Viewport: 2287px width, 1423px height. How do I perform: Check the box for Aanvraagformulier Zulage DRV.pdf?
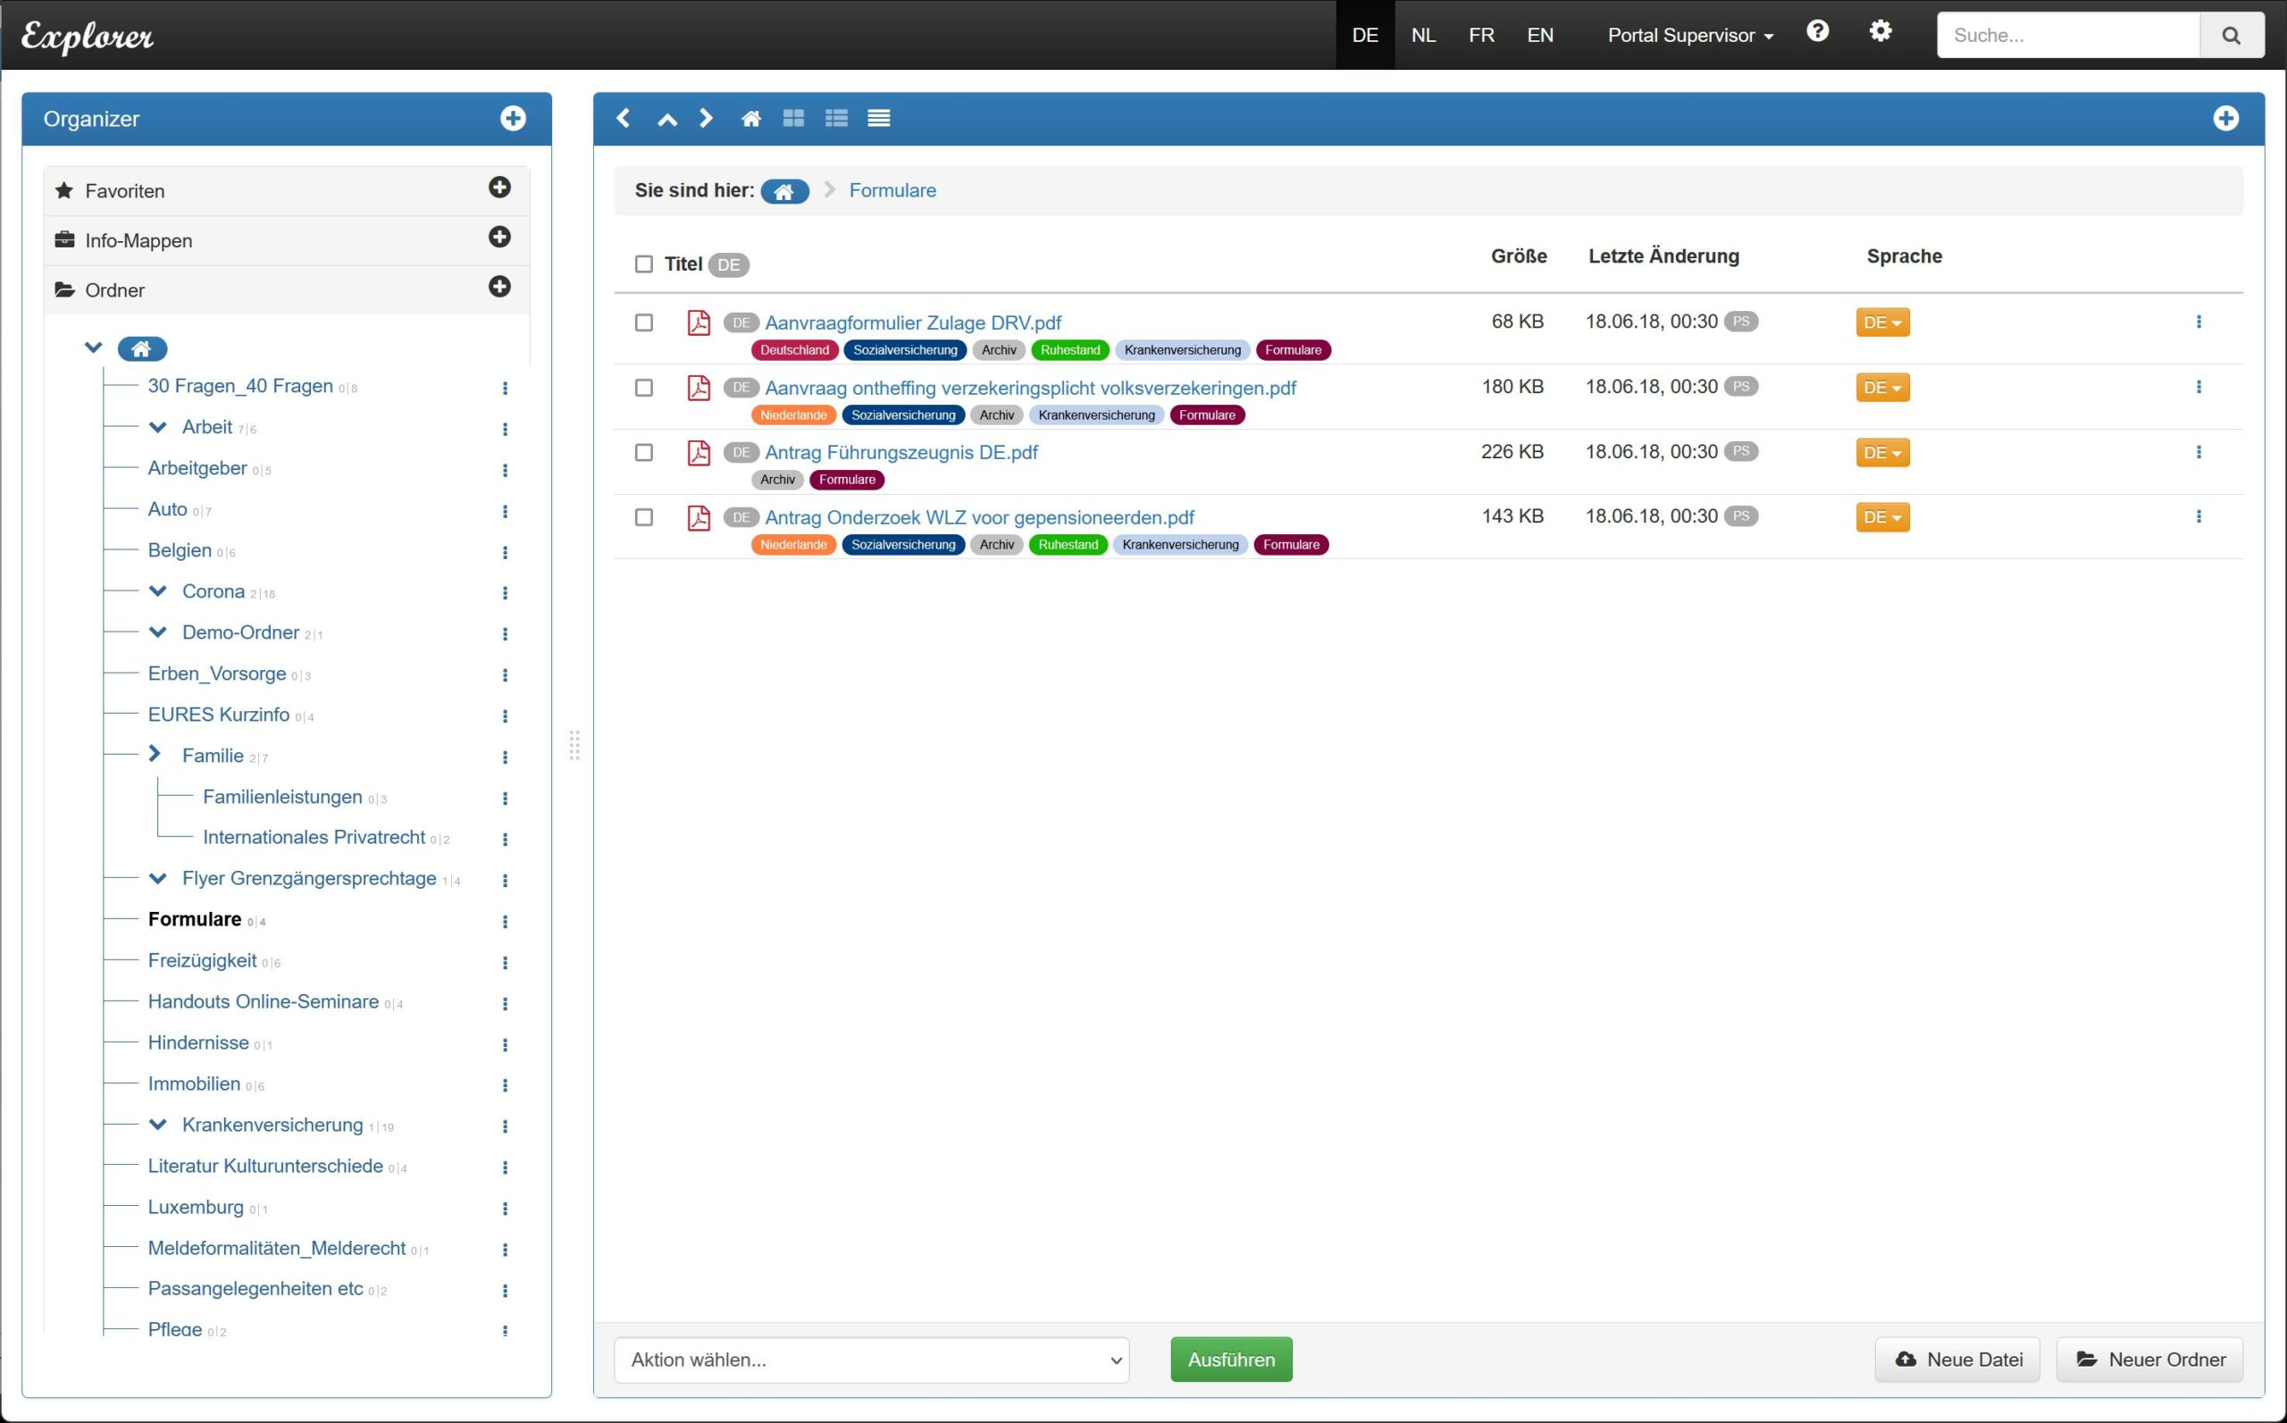[x=644, y=322]
